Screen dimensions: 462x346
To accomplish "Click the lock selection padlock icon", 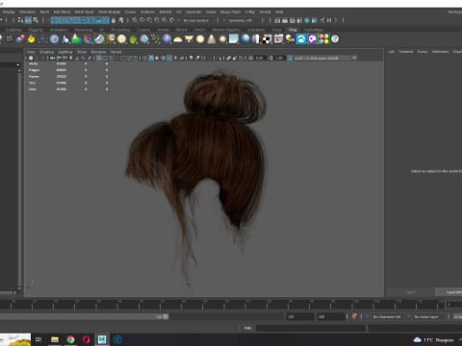I will [114, 20].
